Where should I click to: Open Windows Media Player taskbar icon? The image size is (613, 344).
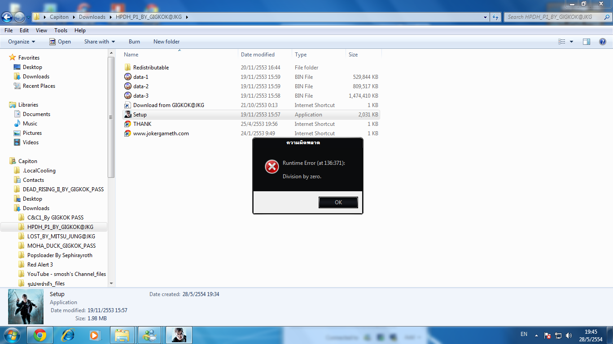pos(94,335)
